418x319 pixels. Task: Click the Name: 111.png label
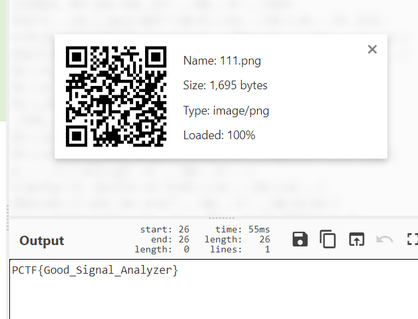point(222,61)
